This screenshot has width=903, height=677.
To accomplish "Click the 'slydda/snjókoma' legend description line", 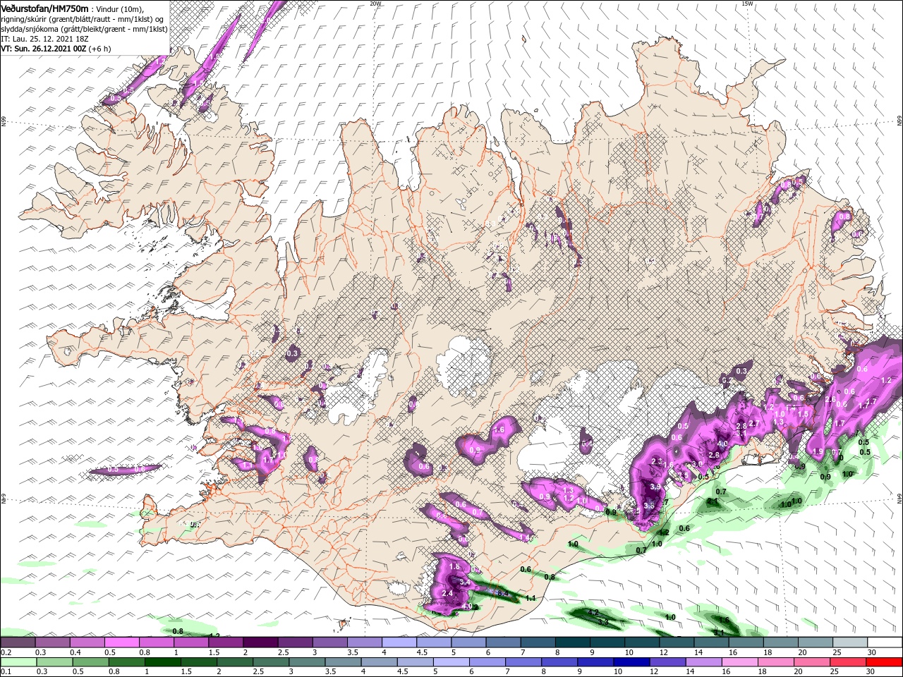I will coord(84,28).
